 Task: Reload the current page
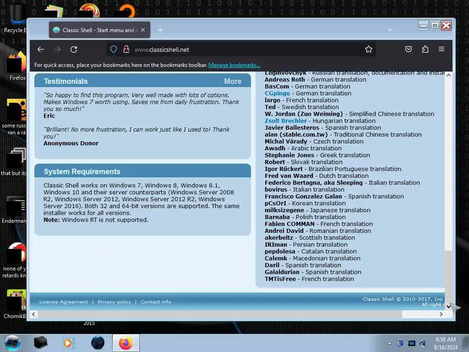[74, 49]
